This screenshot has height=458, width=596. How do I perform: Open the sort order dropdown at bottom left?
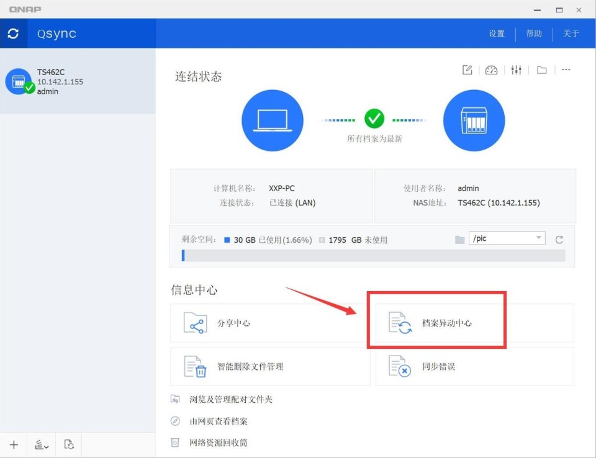[41, 444]
